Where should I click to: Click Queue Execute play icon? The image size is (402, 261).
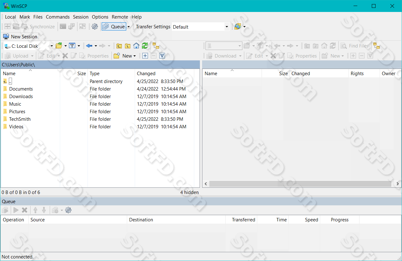coord(16,210)
